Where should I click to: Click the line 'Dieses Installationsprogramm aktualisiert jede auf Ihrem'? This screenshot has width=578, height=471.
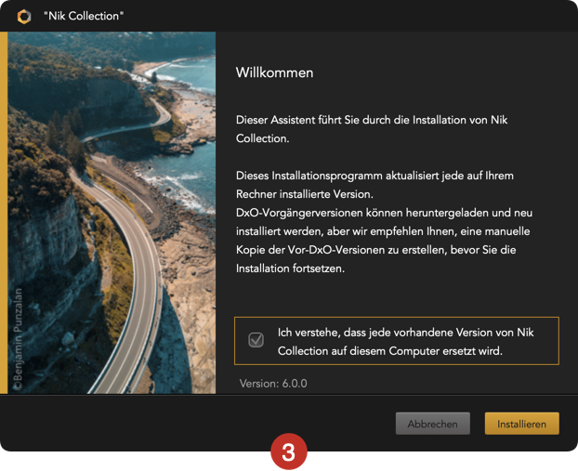374,176
